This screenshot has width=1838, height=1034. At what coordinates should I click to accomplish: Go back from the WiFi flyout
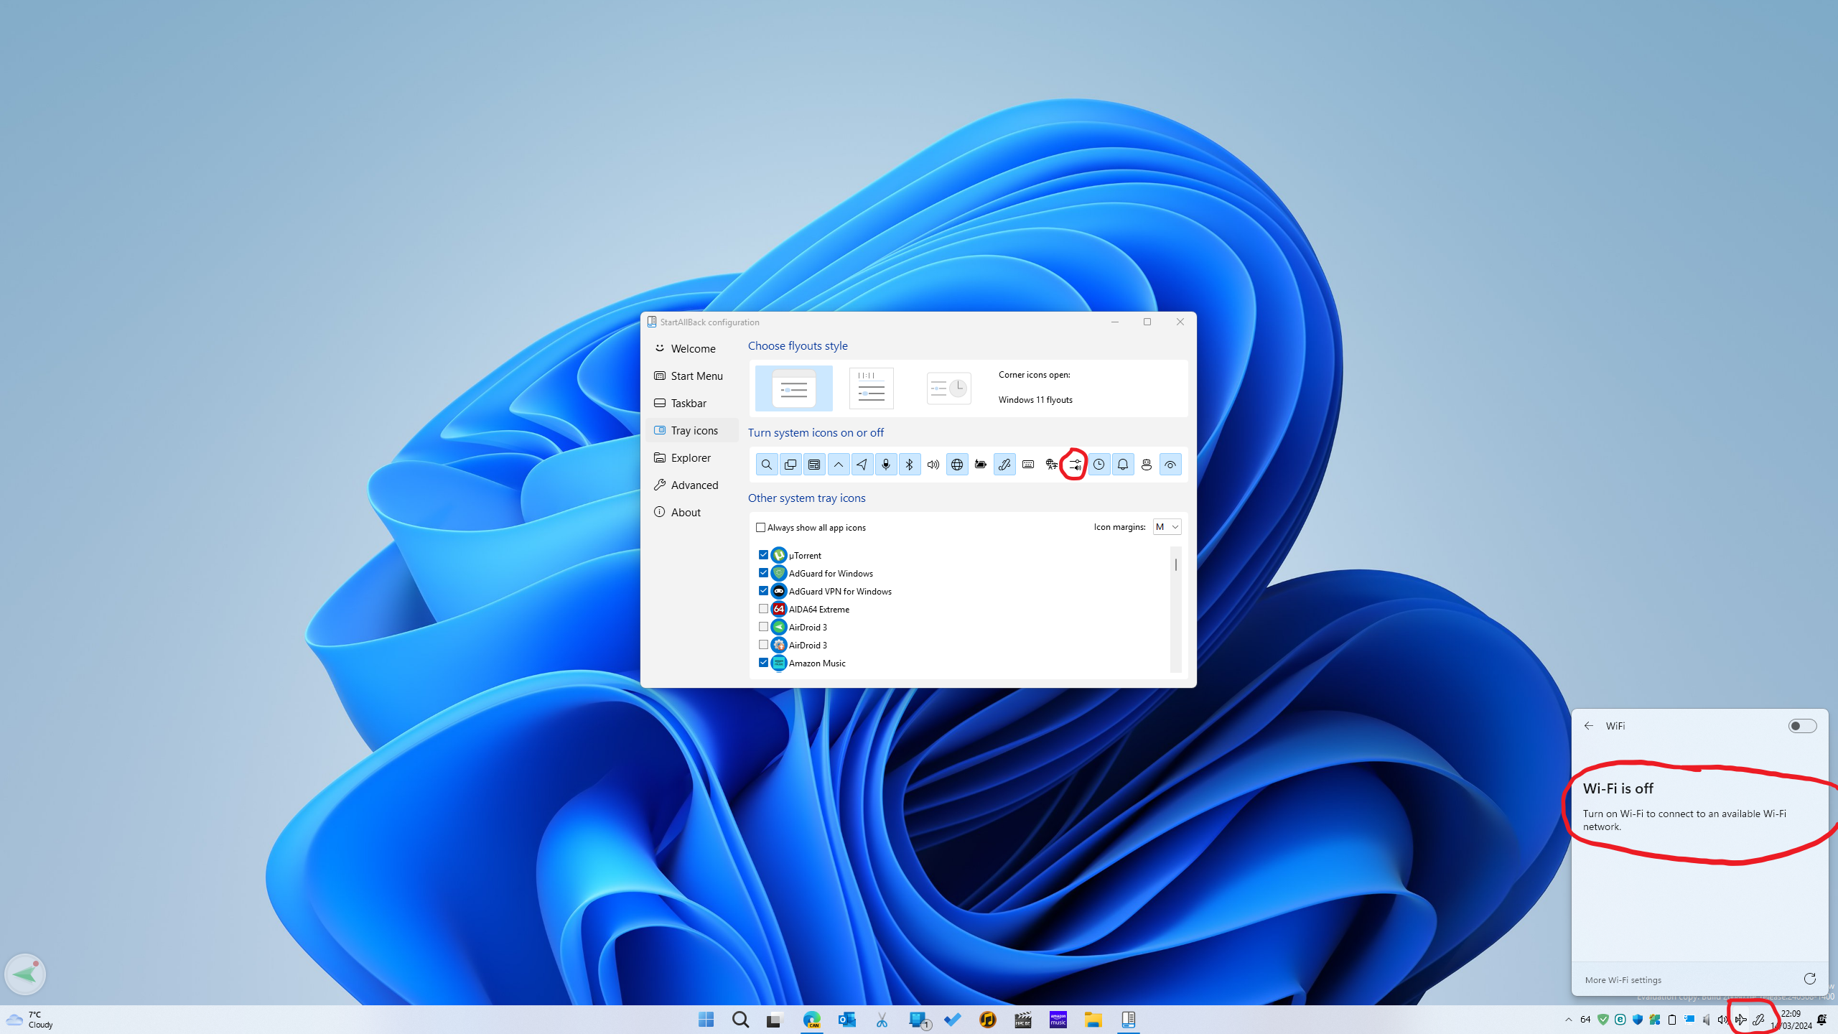(x=1589, y=726)
